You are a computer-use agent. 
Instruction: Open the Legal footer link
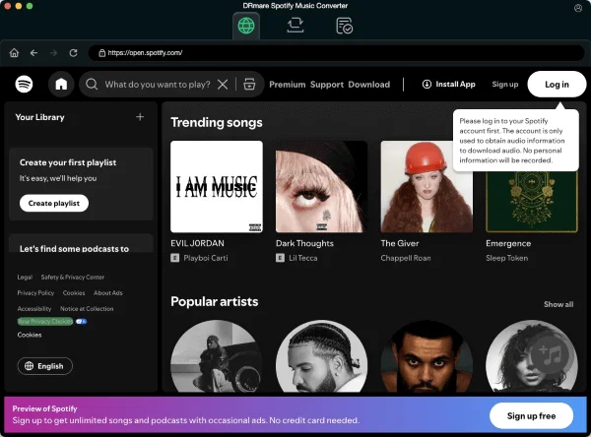click(x=25, y=277)
